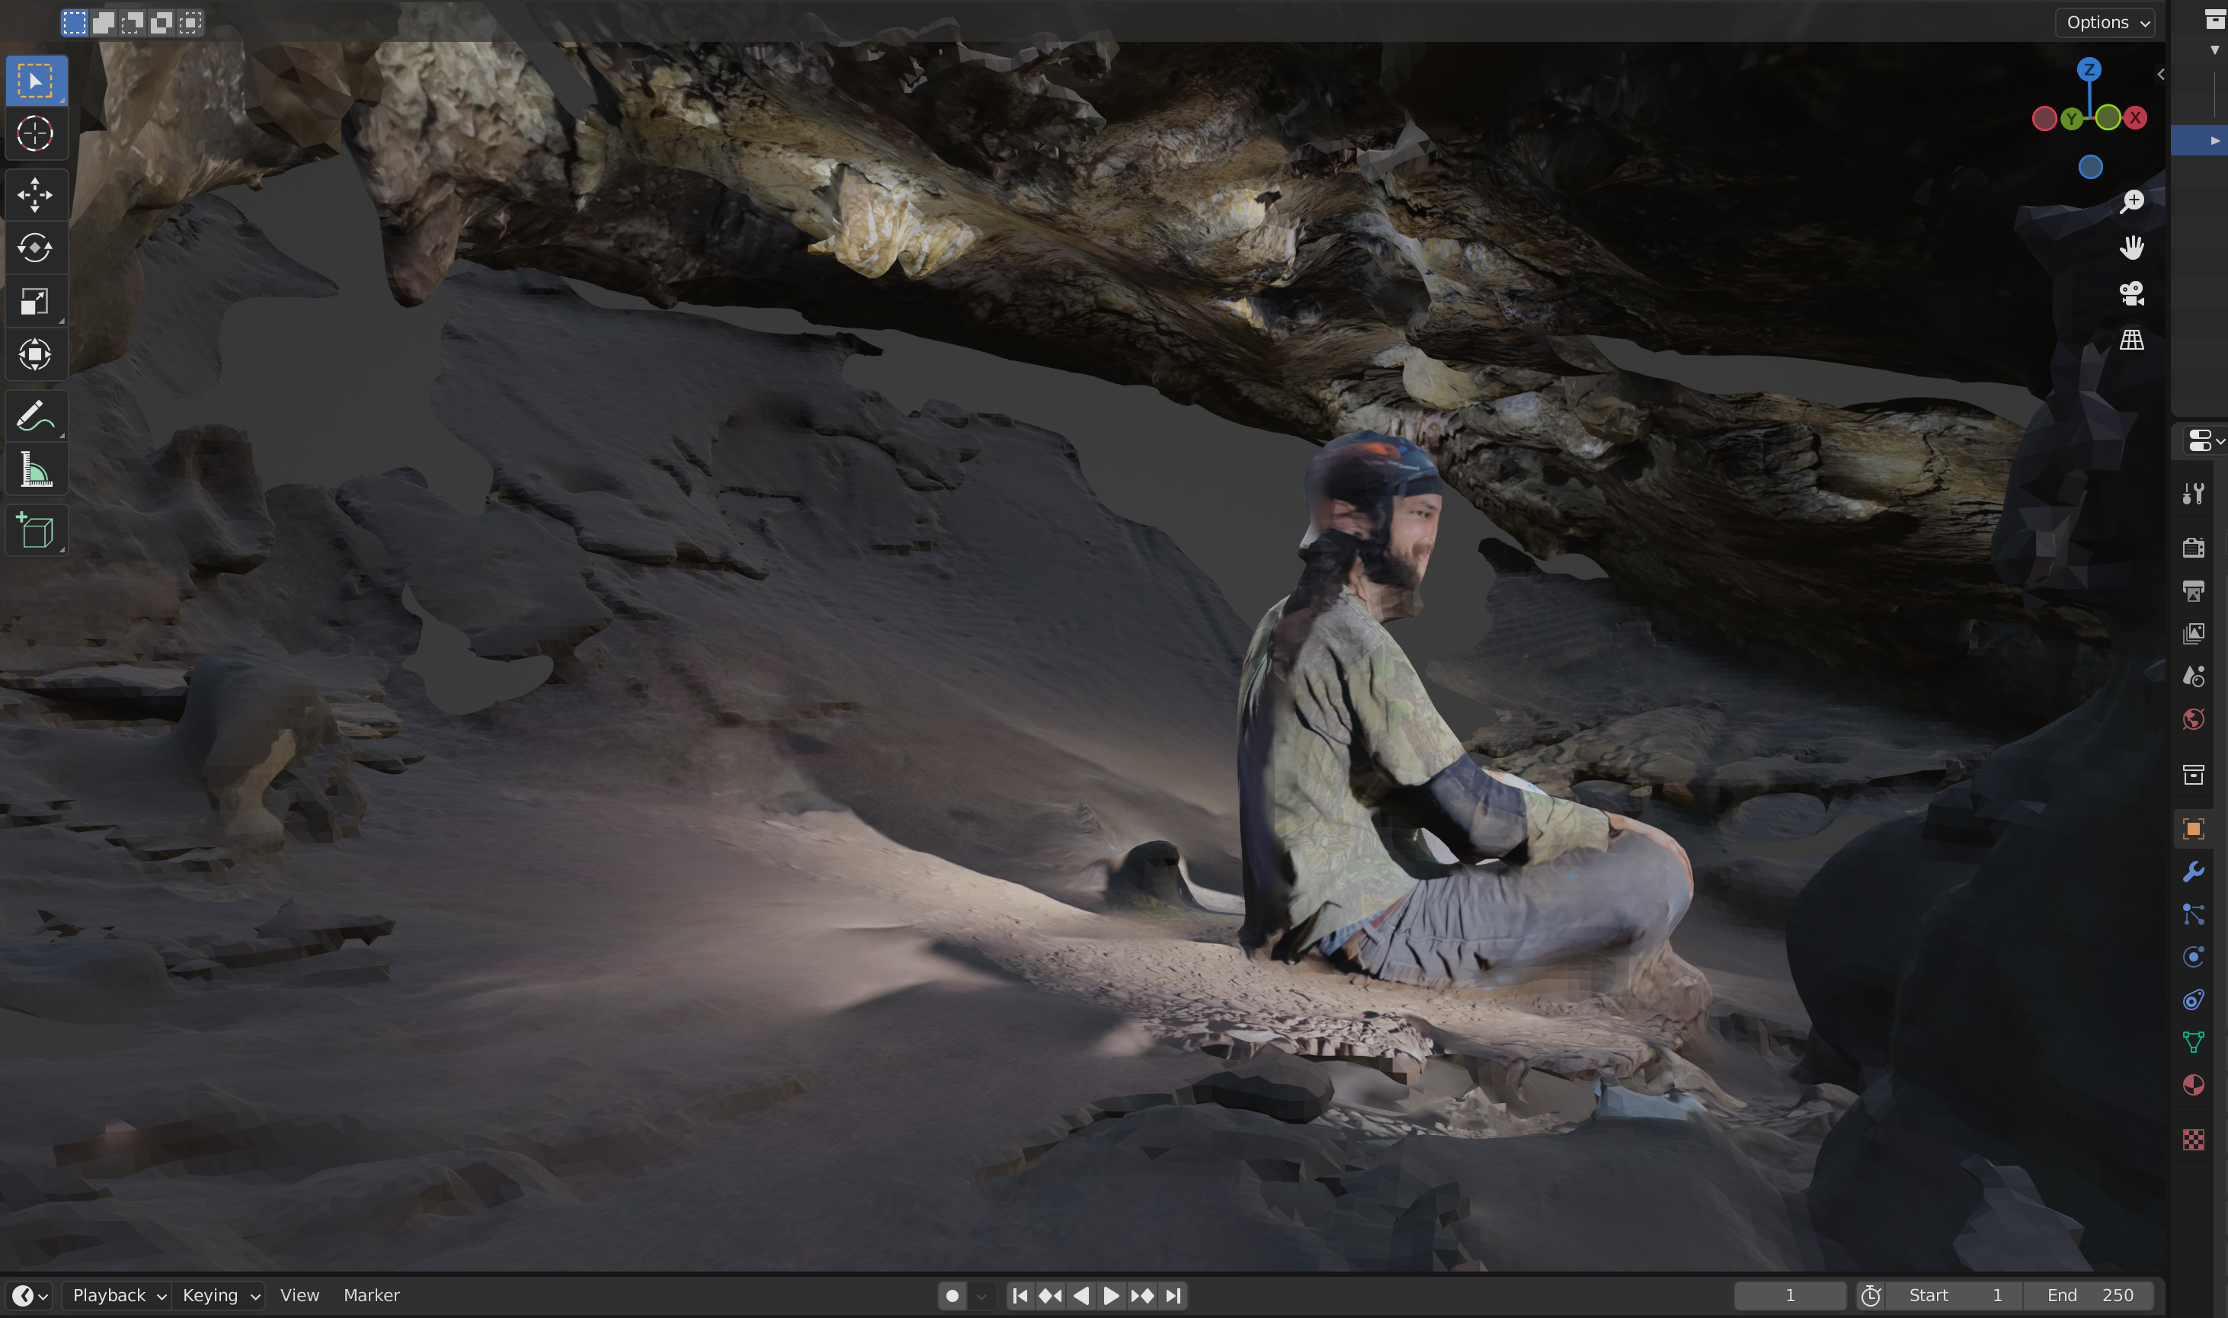This screenshot has width=2228, height=1318.
Task: Click the End frame field
Action: point(2089,1296)
